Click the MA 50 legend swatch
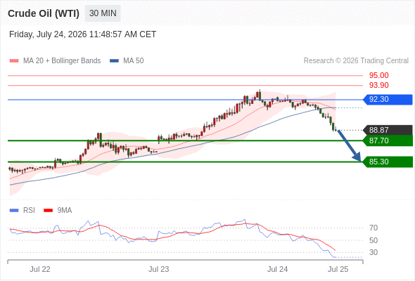 click(114, 61)
